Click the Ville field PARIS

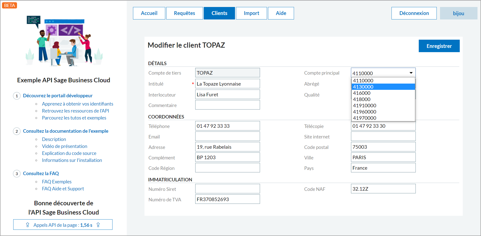[x=383, y=157]
